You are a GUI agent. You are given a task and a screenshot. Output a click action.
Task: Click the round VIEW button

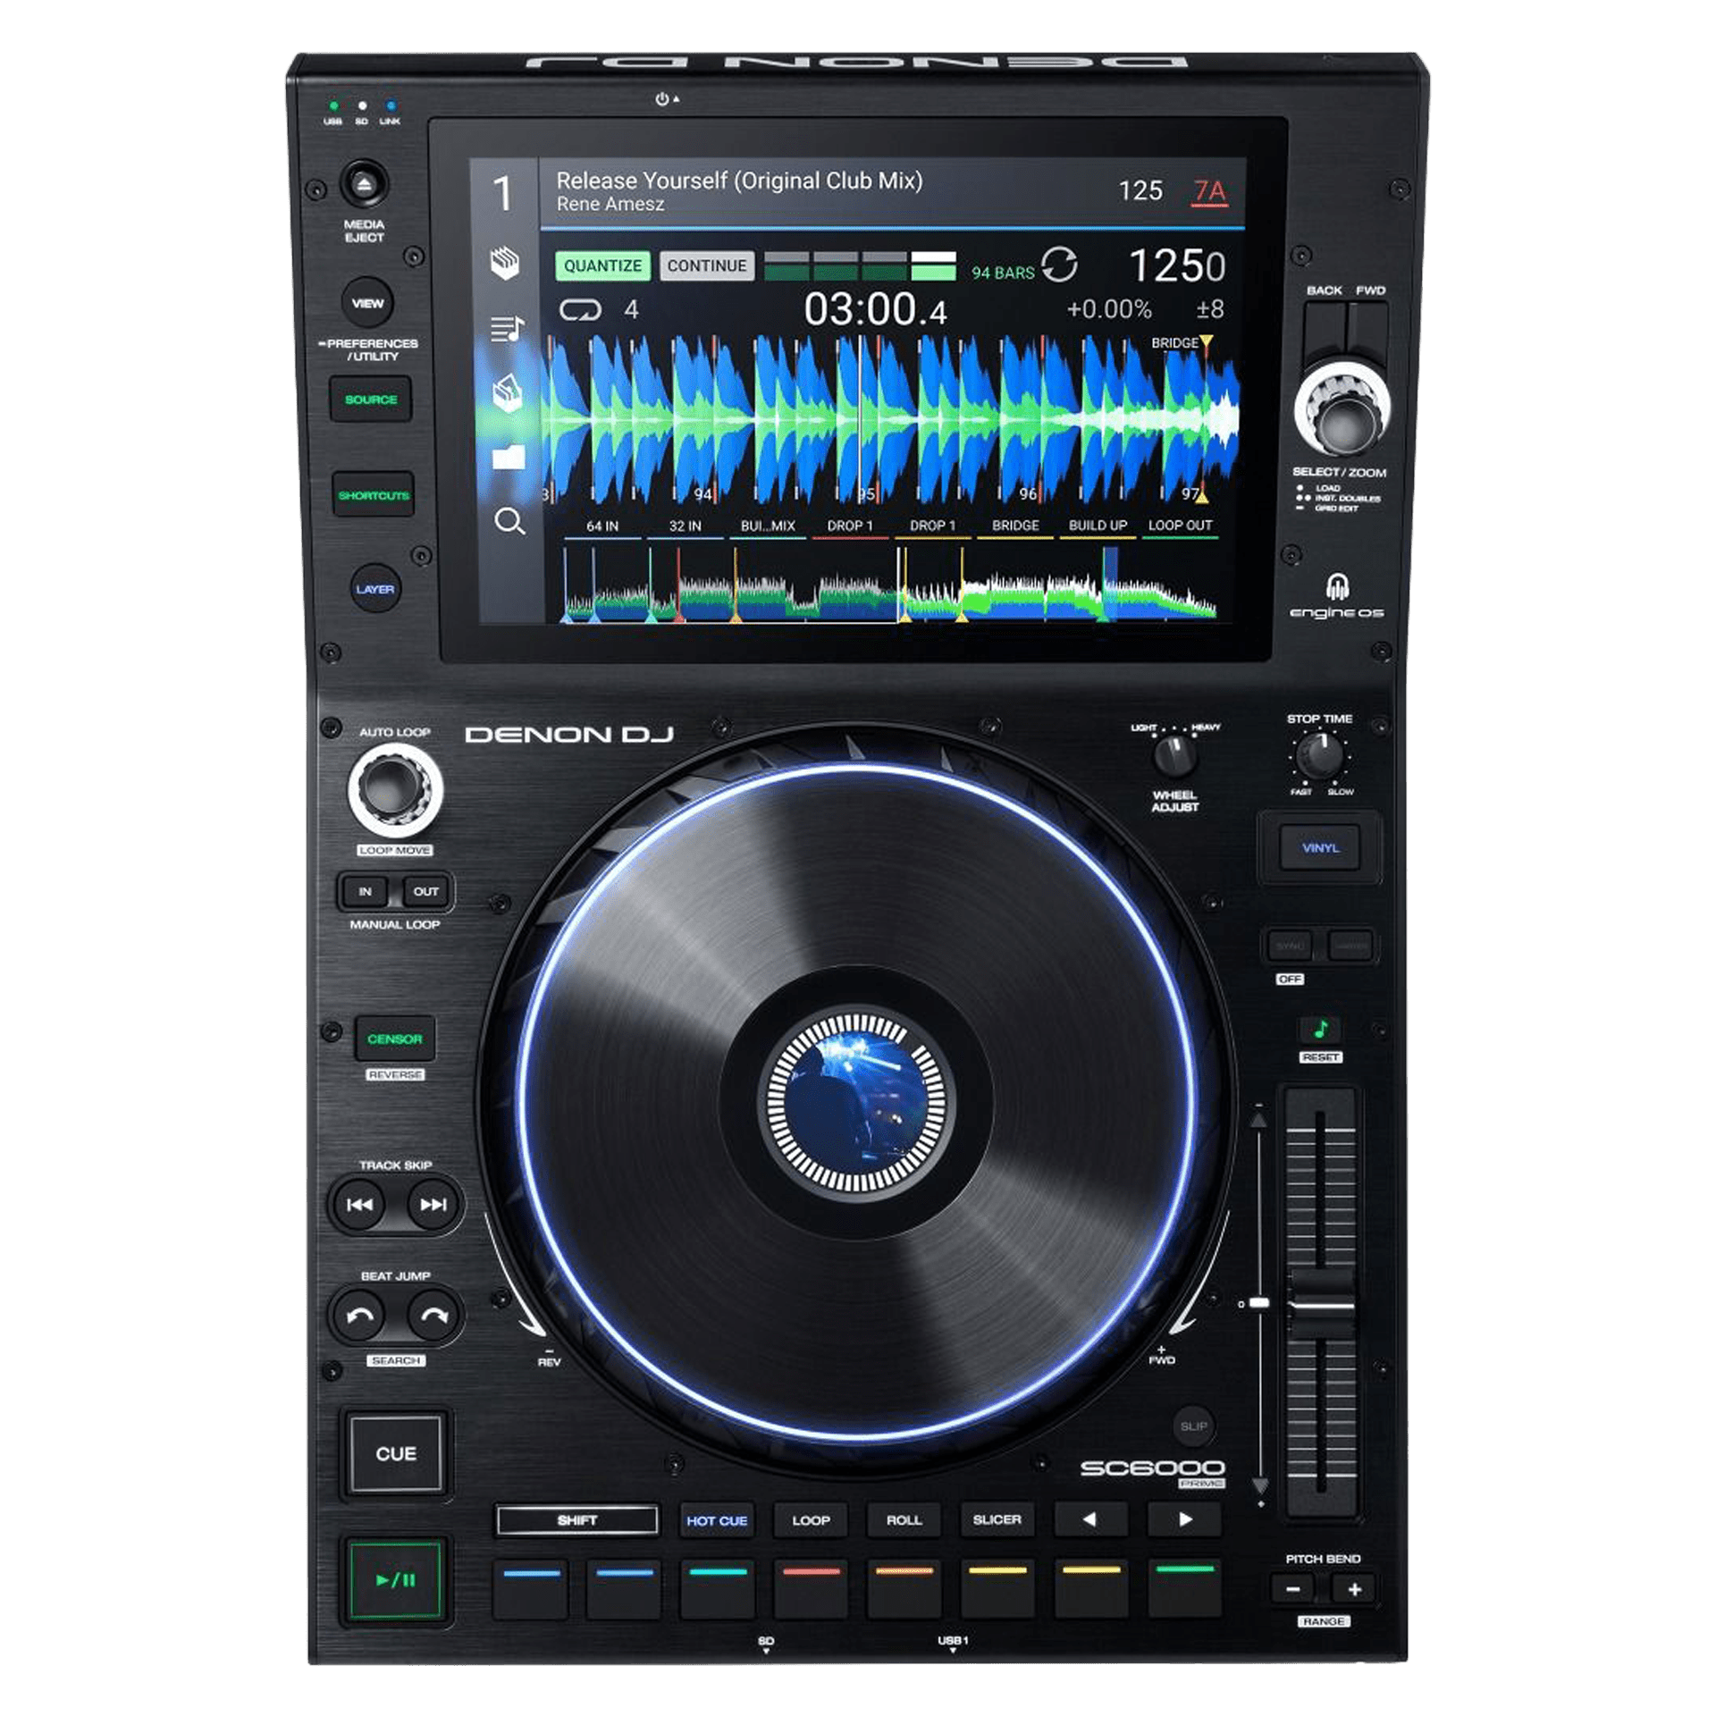pyautogui.click(x=367, y=303)
